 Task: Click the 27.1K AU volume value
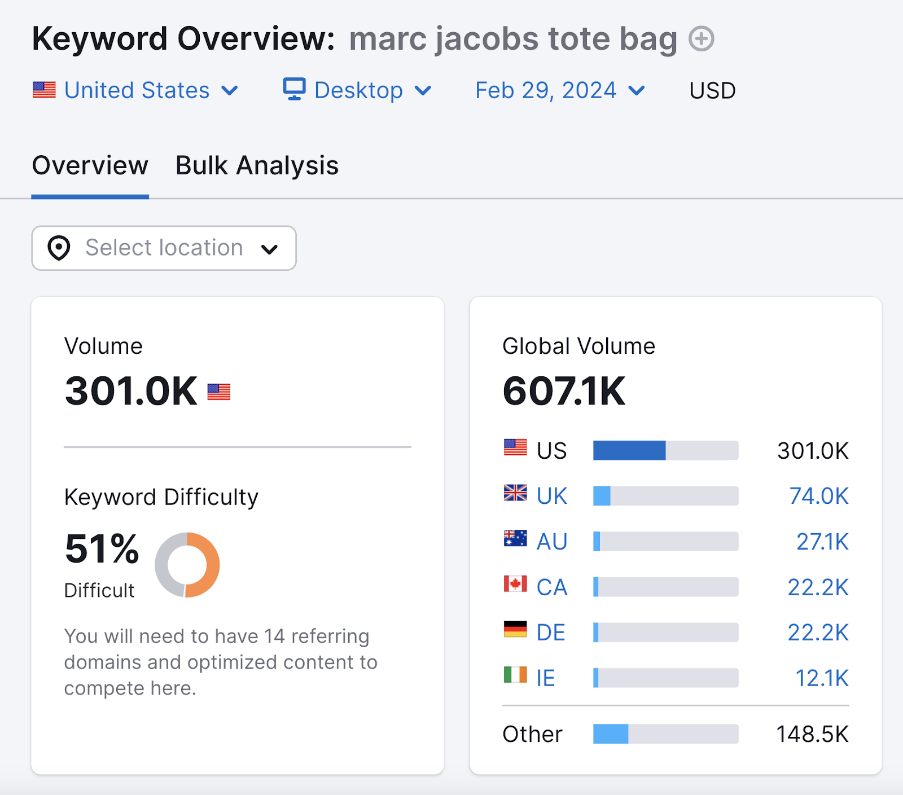(x=822, y=542)
